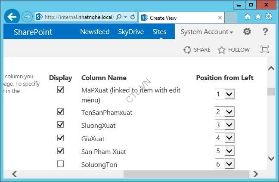Click the SharePoint Help question mark
The width and height of the screenshot is (279, 182).
coord(265,31)
